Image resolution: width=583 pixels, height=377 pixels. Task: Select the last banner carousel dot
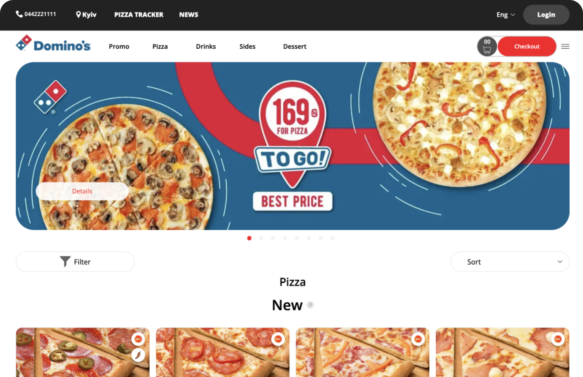click(x=332, y=238)
